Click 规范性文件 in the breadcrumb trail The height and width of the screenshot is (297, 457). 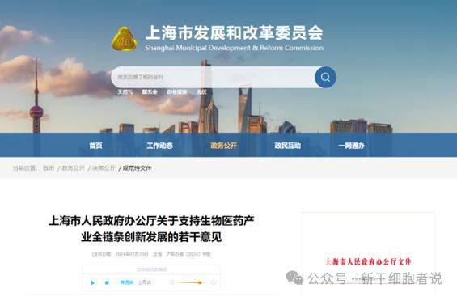tap(137, 168)
